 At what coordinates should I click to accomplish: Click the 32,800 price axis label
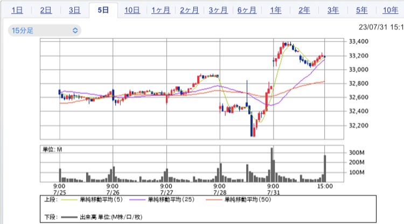tap(358, 83)
